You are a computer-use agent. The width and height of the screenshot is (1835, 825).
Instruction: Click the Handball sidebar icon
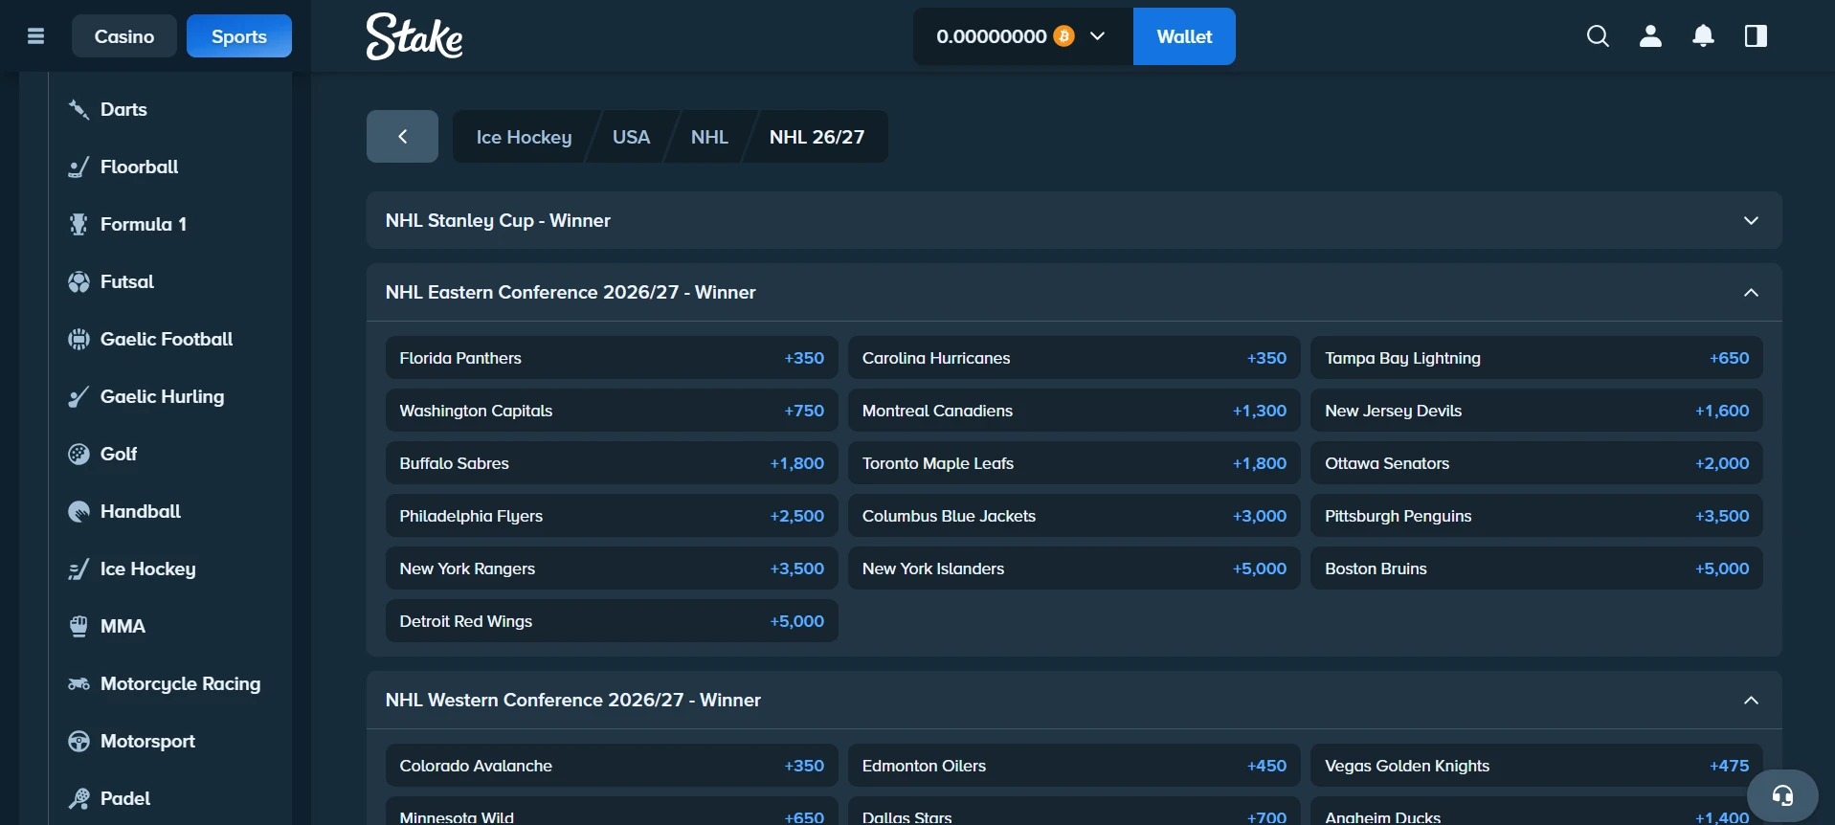[x=78, y=511]
